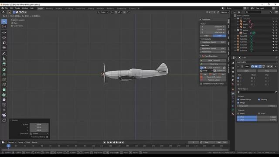The height and width of the screenshot is (157, 279).
Task: Activate the Move tool
Action: coord(4,32)
